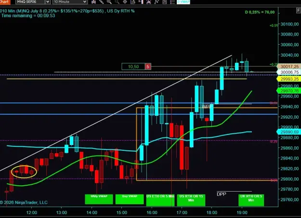301x218 pixels.
Task: Expand the MNQ SEP26 instrument dropdown
Action: [48, 2]
